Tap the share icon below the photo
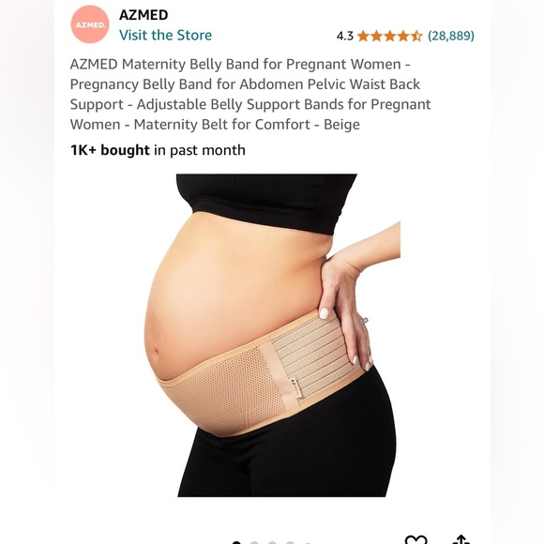 461,539
